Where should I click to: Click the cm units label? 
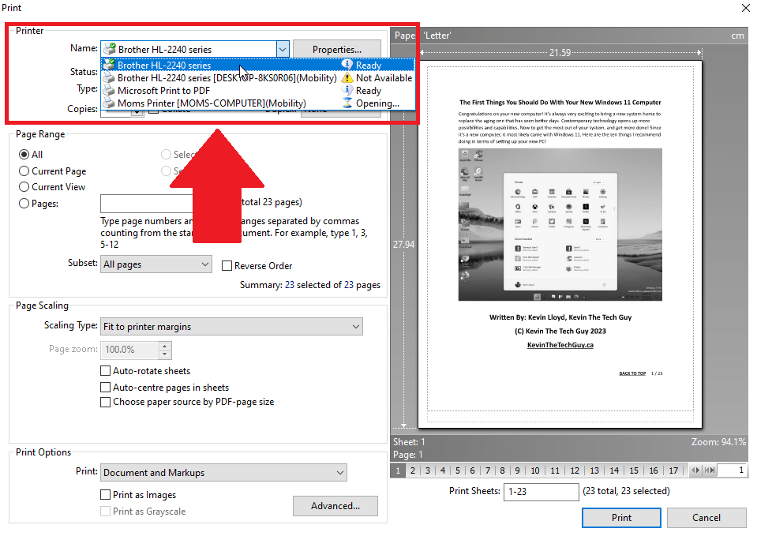point(737,36)
